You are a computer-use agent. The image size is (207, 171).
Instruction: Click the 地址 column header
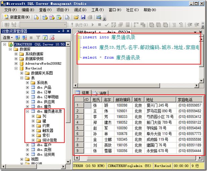point(160,100)
